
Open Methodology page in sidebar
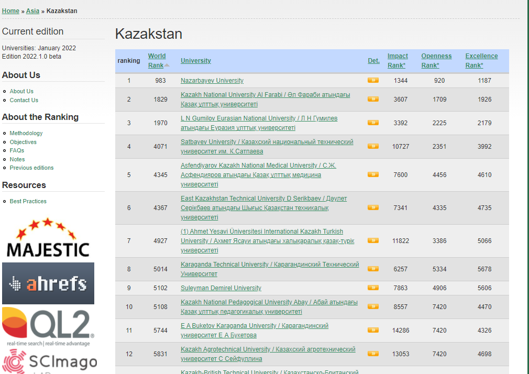point(26,133)
